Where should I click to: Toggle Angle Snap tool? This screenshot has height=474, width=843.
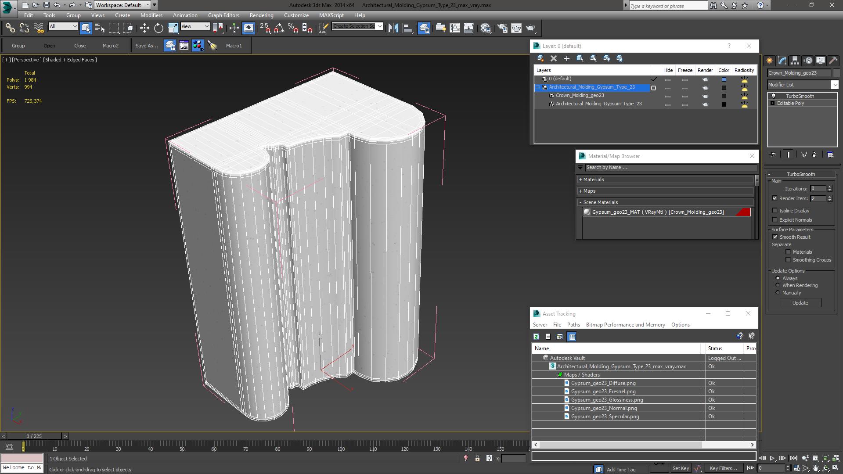(279, 28)
